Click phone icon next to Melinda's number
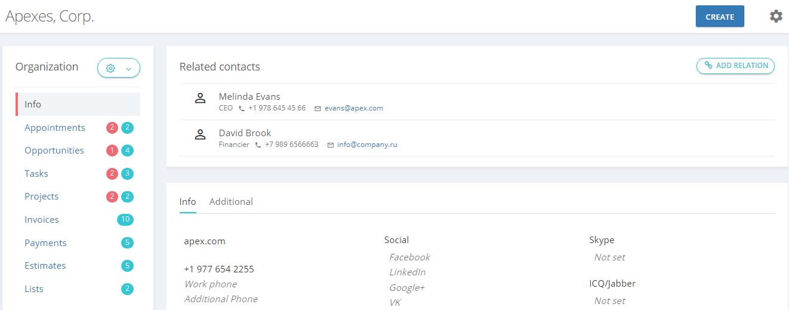 (x=242, y=109)
